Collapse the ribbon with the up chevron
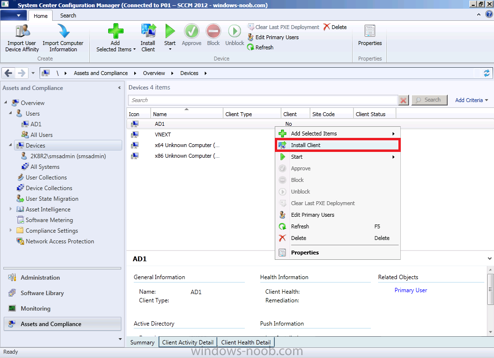This screenshot has width=494, height=358. pos(479,15)
